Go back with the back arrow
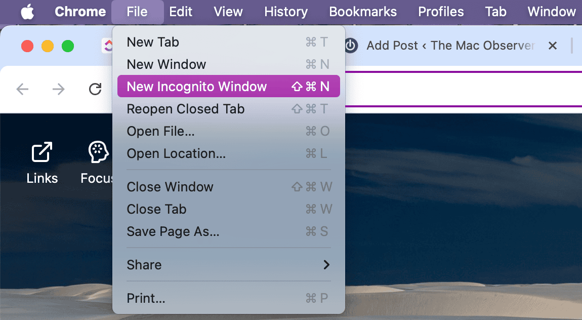 (x=23, y=89)
